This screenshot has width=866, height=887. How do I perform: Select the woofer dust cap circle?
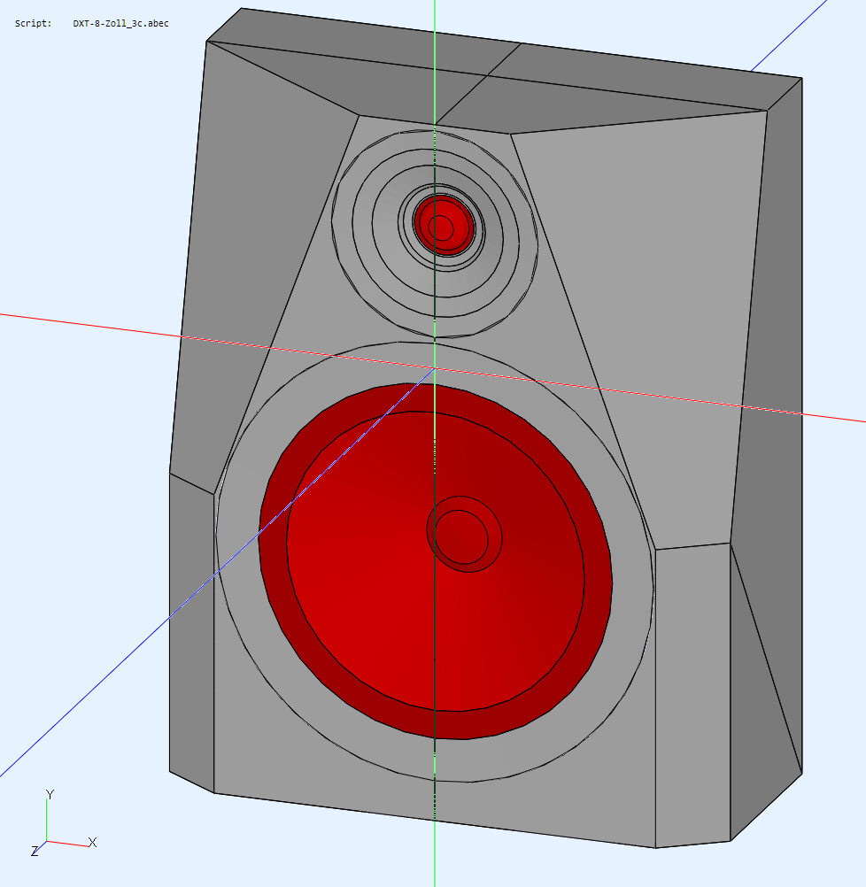coord(464,535)
